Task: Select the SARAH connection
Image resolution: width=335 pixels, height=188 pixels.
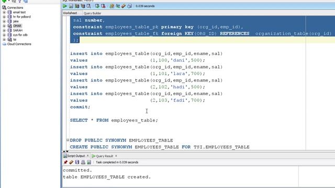Action: pyautogui.click(x=18, y=30)
